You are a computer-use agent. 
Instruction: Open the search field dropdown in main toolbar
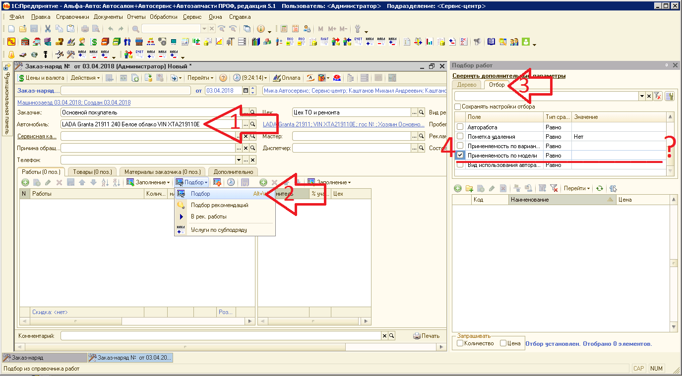pos(204,29)
